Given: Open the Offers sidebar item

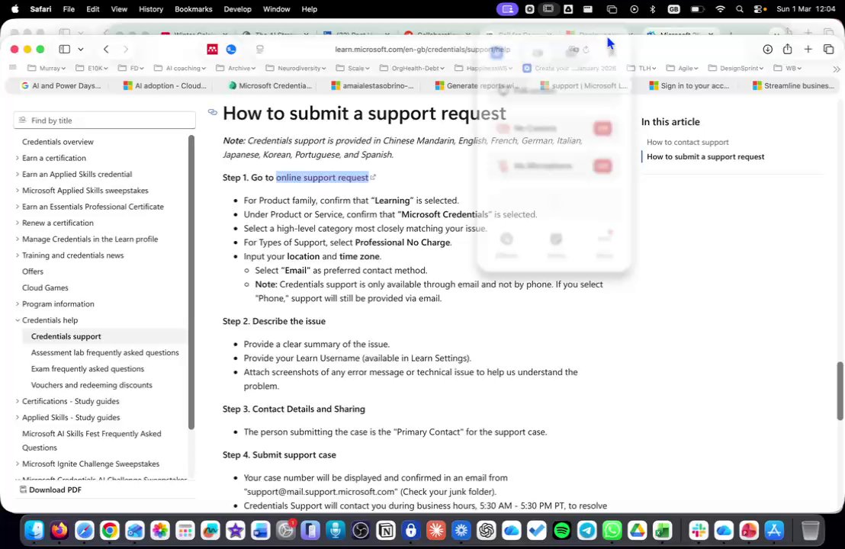Looking at the screenshot, I should (x=32, y=271).
